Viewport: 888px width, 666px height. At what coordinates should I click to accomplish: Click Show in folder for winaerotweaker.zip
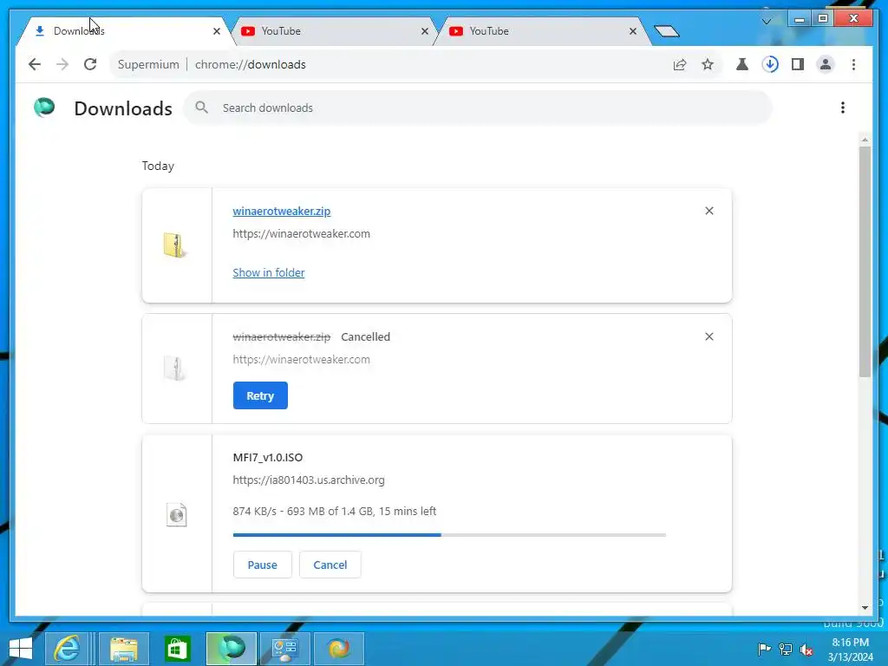269,273
